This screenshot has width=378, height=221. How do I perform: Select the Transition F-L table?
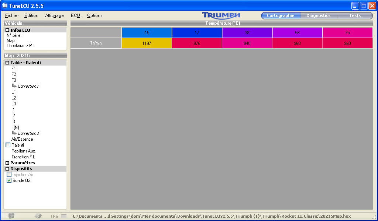tap(23, 157)
